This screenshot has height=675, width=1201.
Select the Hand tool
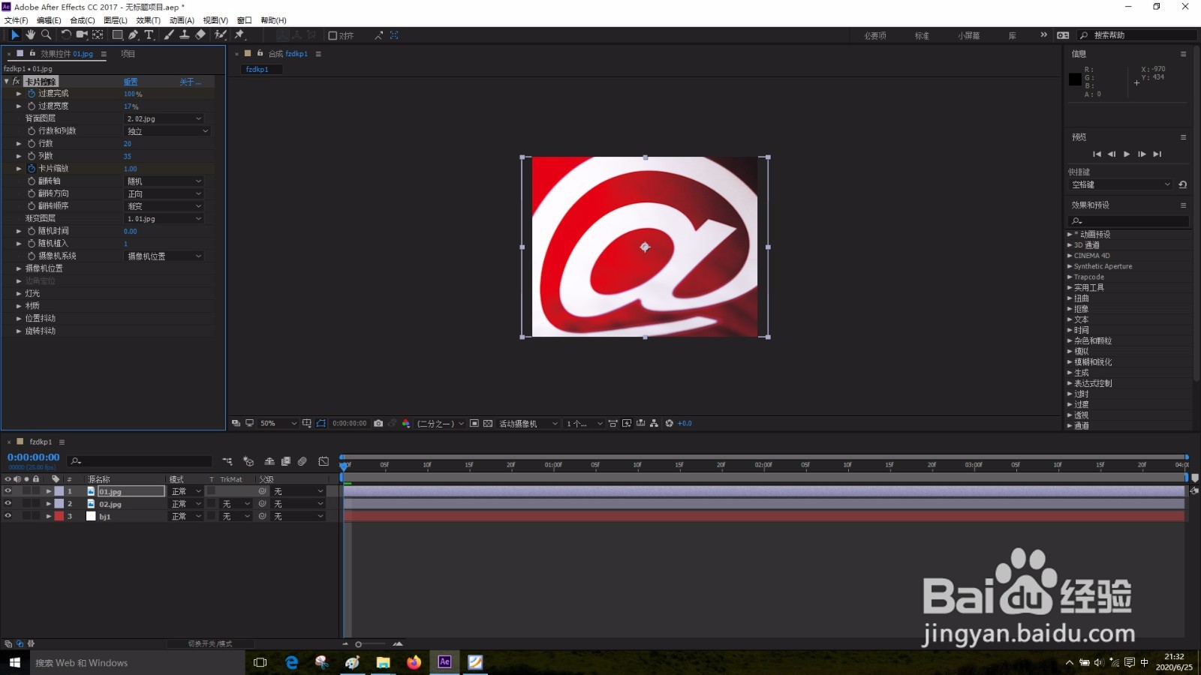pyautogui.click(x=31, y=34)
